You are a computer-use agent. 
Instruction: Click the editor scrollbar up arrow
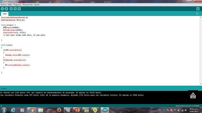[201, 17]
